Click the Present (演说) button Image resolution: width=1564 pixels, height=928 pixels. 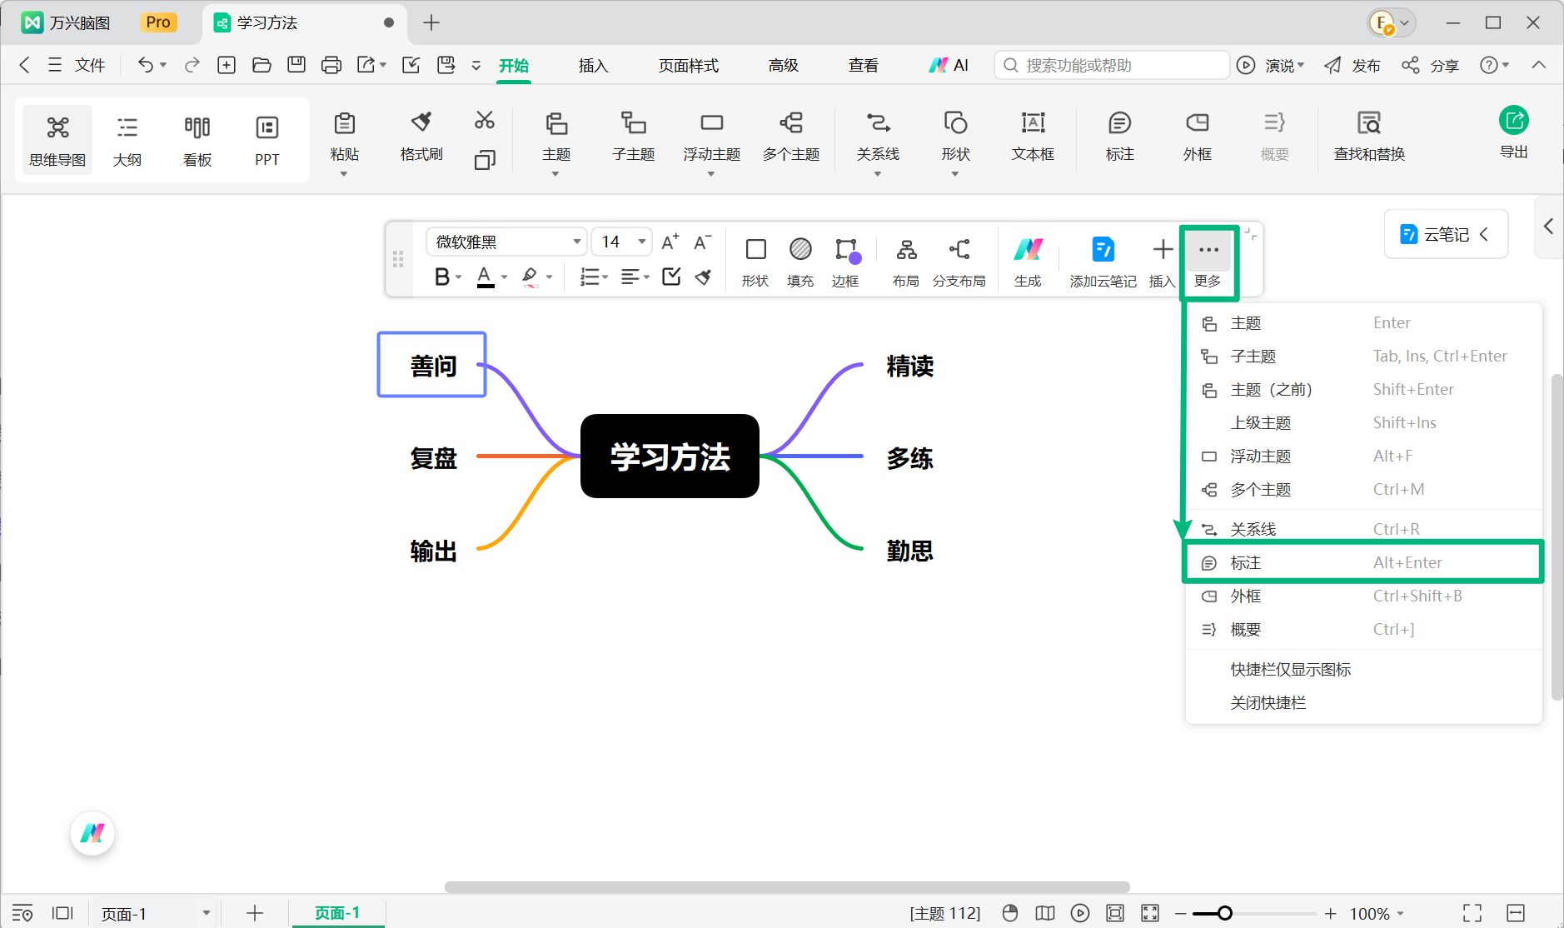[x=1271, y=65]
